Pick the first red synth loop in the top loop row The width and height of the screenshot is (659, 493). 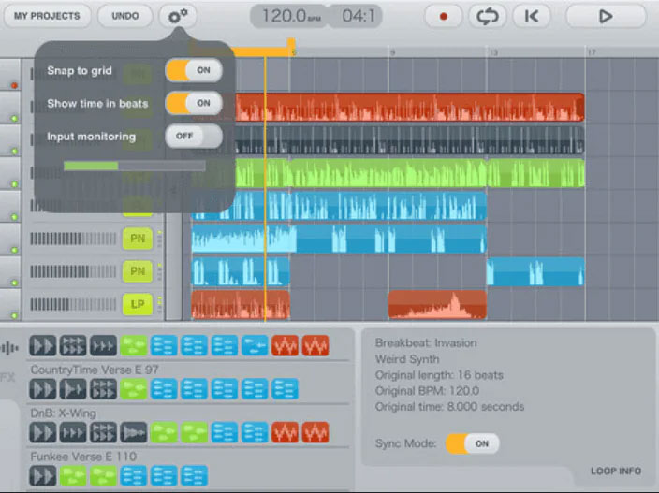pyautogui.click(x=285, y=345)
